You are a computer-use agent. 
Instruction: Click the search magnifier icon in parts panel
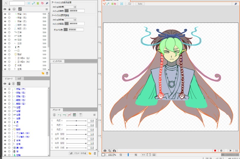tap(6, 3)
